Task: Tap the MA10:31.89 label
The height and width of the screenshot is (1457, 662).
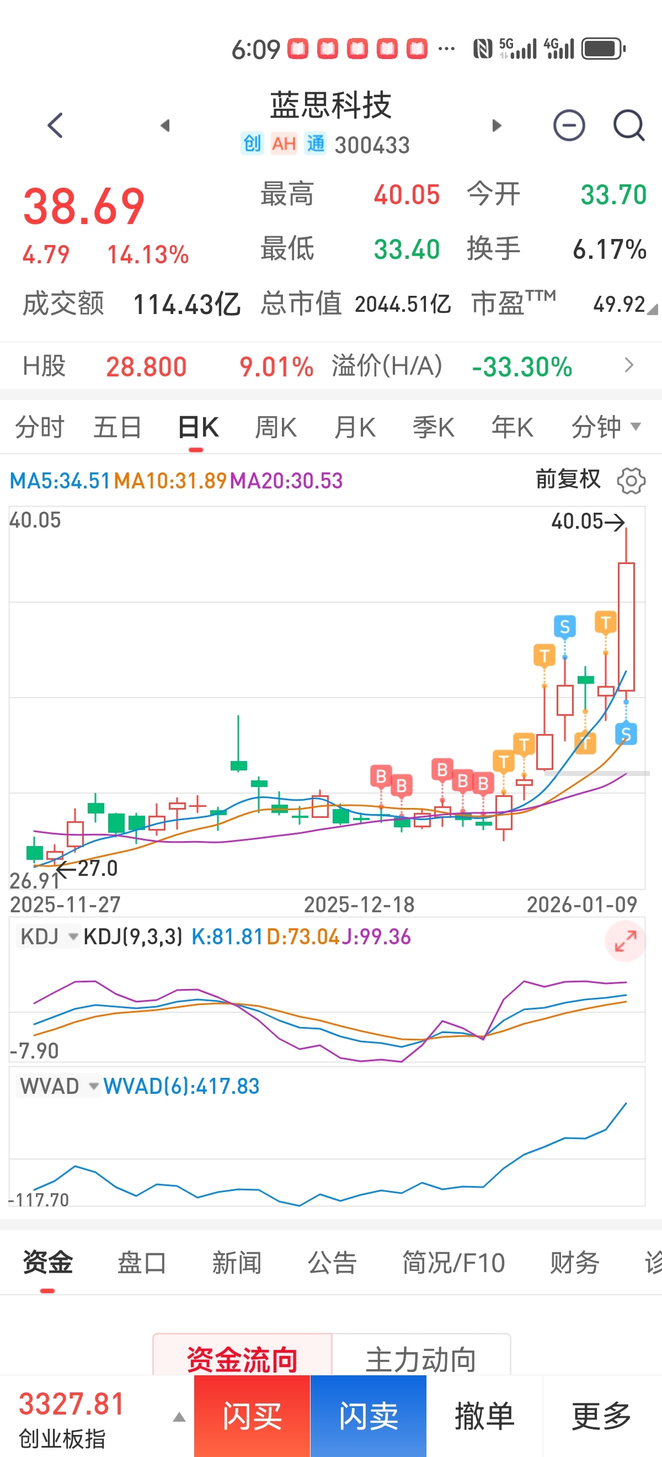Action: (x=170, y=481)
